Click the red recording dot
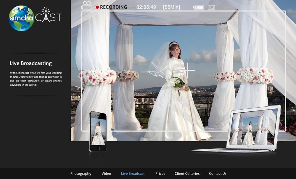Image resolution: width=296 pixels, height=179 pixels. click(97, 7)
